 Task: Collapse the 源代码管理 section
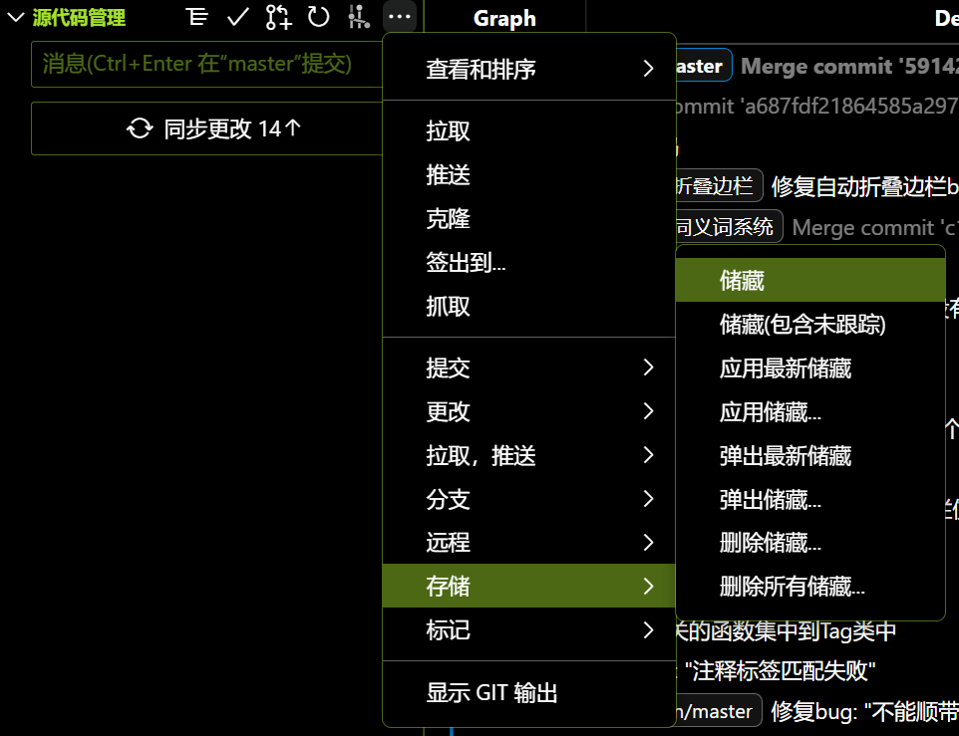[16, 18]
